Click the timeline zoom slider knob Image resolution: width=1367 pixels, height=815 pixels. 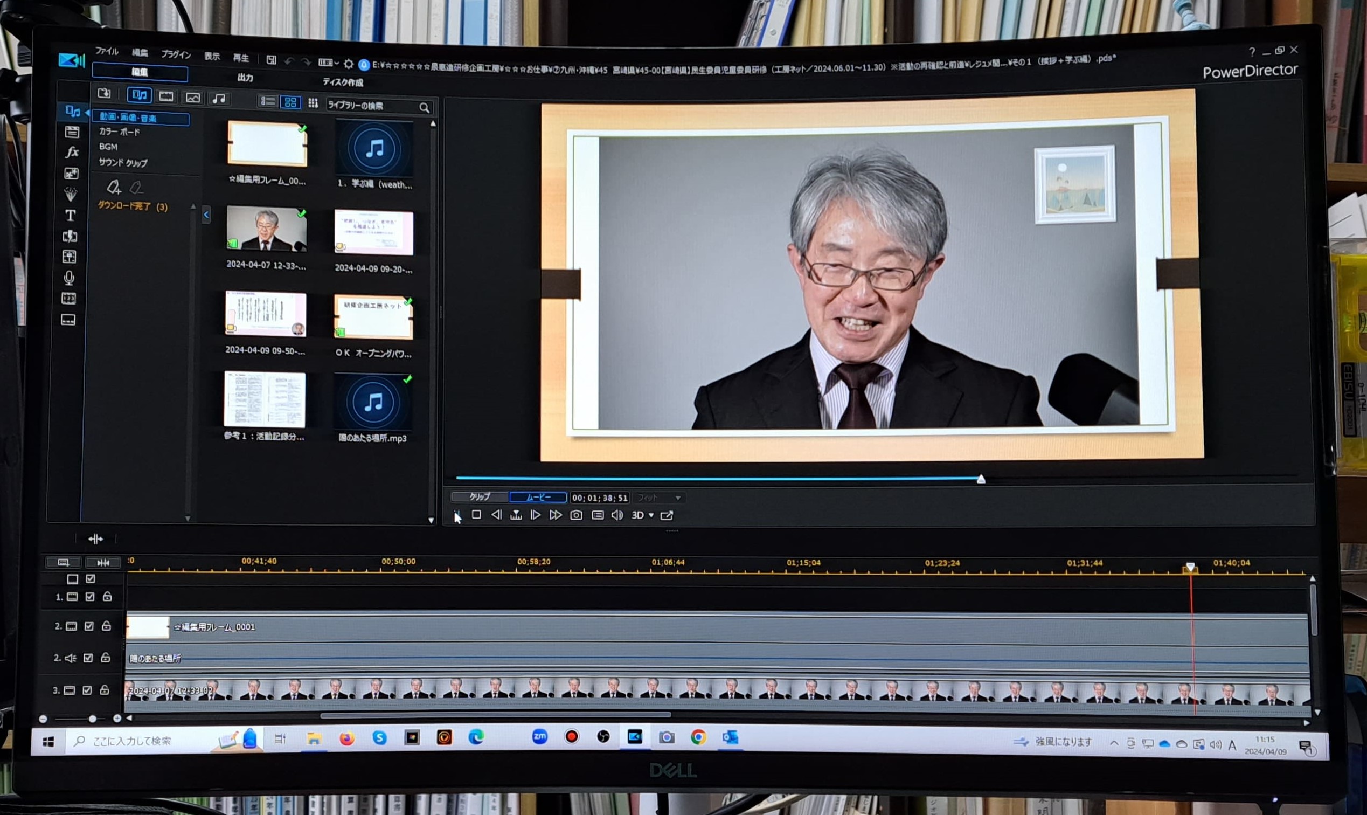[x=92, y=719]
